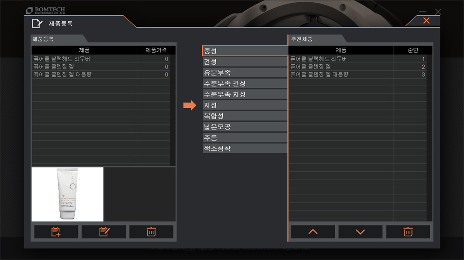Select the 복합성 skin type
The image size is (464, 260).
[245, 116]
